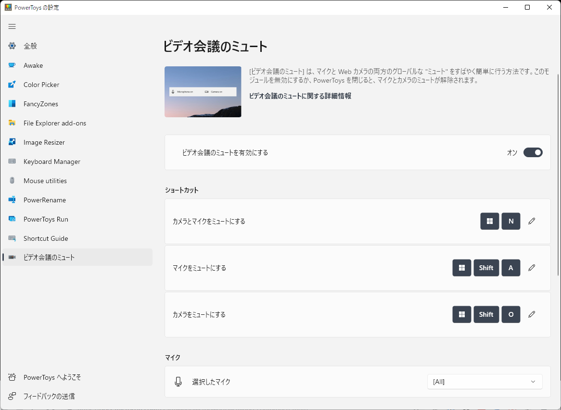Click the ショートカット section heading
The height and width of the screenshot is (410, 561).
181,190
